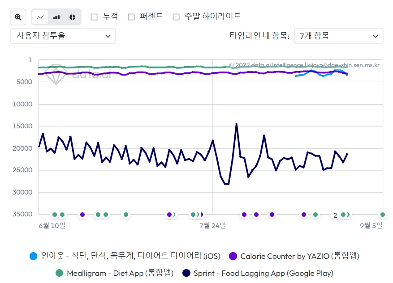The image size is (393, 283).
Task: Click the magnifying glass zoom icon
Action: 18,17
